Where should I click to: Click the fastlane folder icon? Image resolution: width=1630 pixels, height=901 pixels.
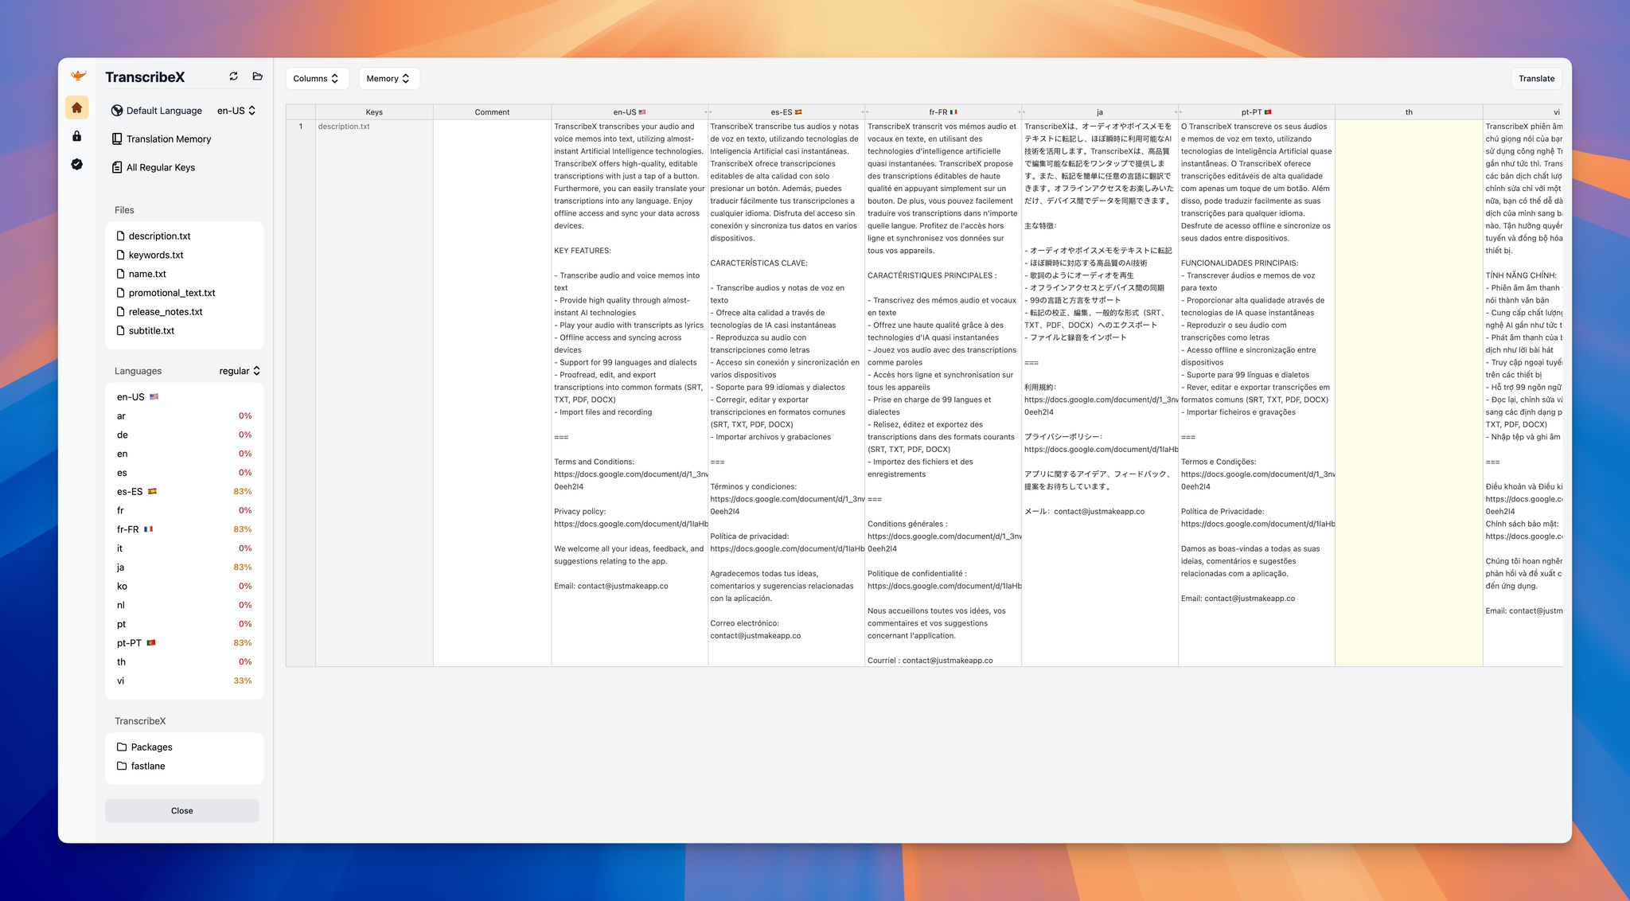[122, 766]
